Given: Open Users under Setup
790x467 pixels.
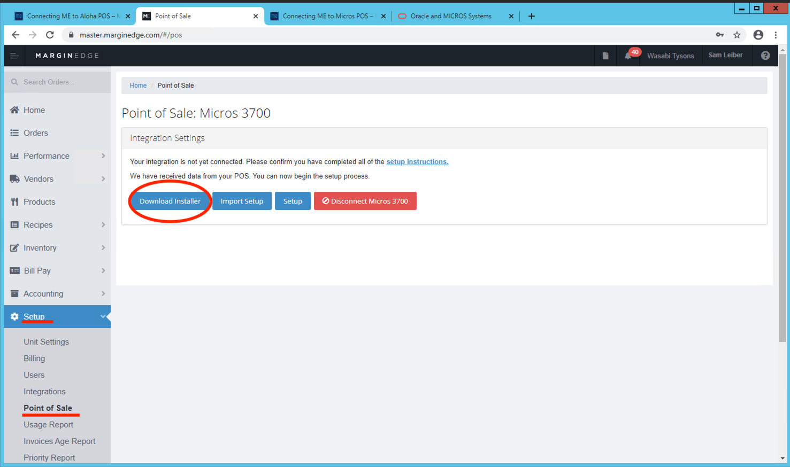Looking at the screenshot, I should pos(34,375).
